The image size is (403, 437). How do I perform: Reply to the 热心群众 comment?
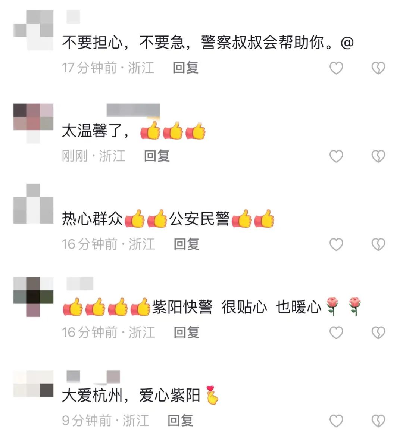(x=187, y=244)
